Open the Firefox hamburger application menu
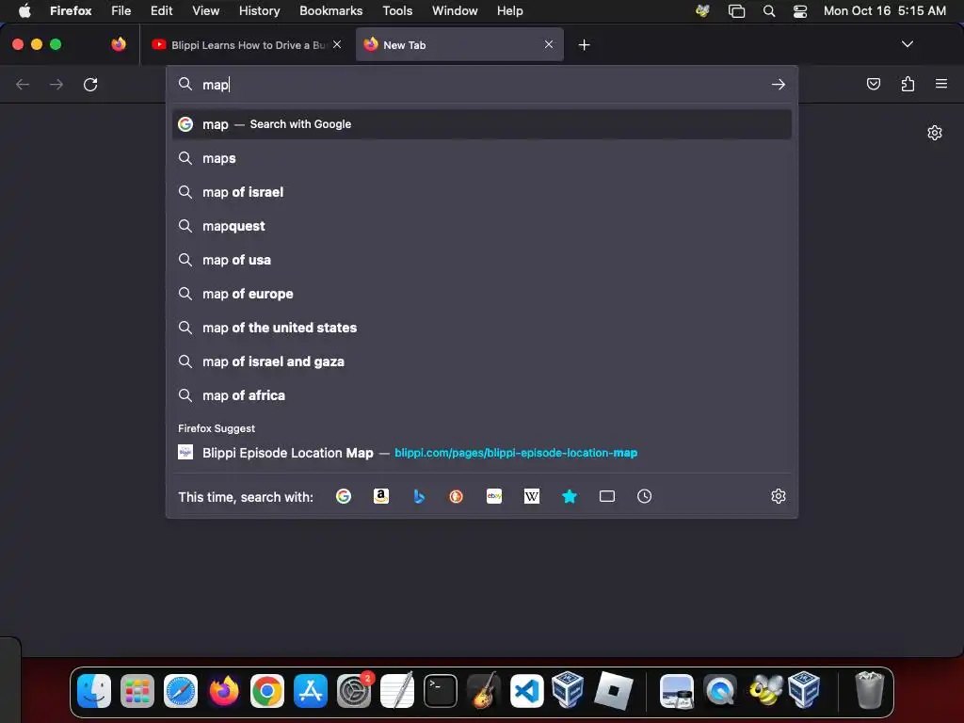The width and height of the screenshot is (964, 723). coord(941,84)
